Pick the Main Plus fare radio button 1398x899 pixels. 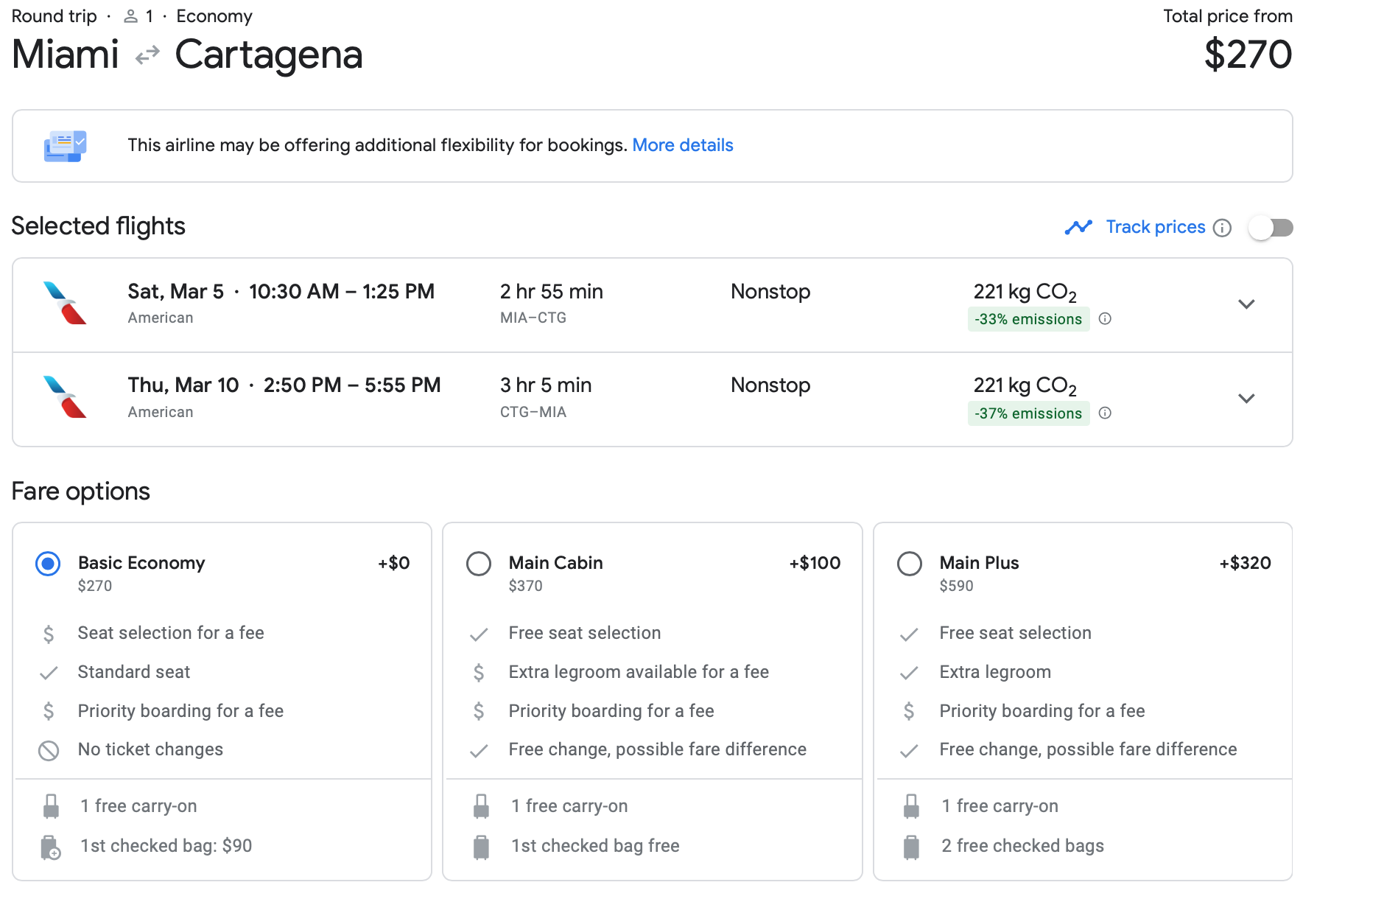click(910, 564)
